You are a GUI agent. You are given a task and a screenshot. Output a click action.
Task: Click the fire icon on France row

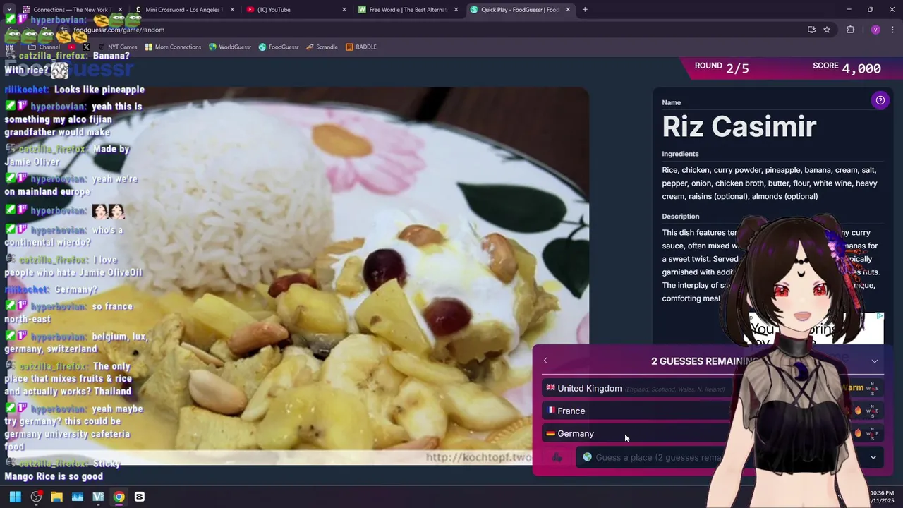pos(858,411)
